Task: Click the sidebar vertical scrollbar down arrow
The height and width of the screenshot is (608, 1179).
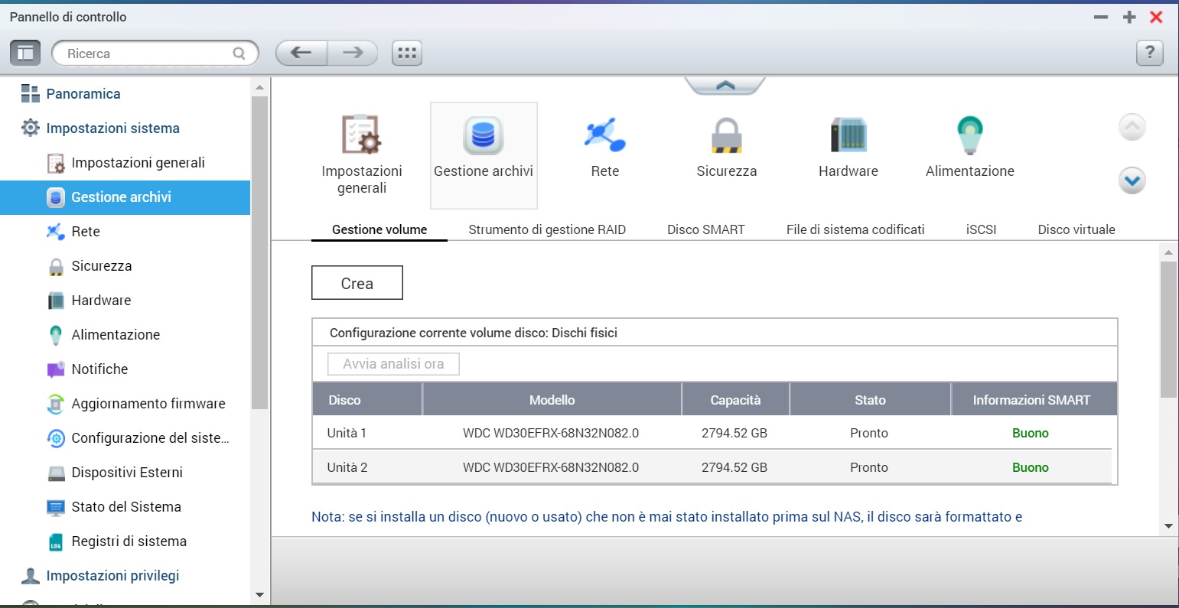Action: (259, 595)
